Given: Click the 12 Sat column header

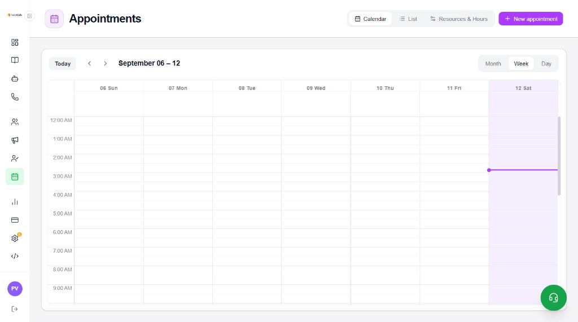Looking at the screenshot, I should [x=523, y=88].
